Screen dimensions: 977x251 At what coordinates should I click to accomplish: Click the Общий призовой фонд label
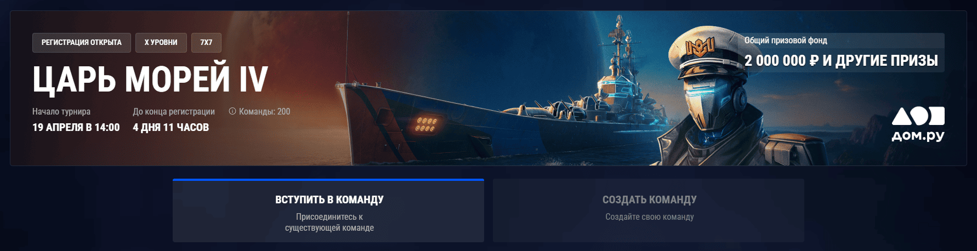point(786,41)
